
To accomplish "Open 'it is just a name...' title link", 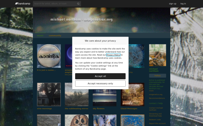I will coord(46,70).
